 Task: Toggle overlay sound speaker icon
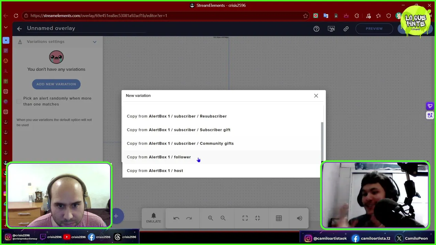299,218
